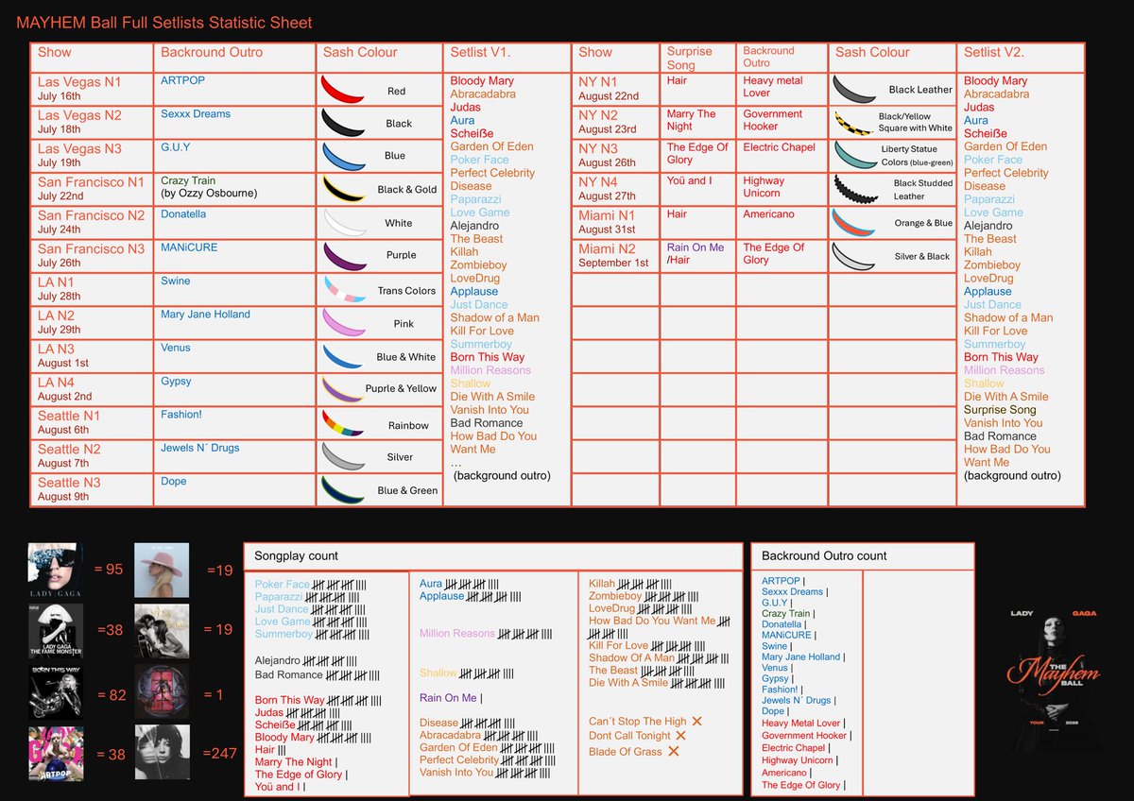Select the Born This Way album cover thumbnail
Viewport: 1134px width, 801px height.
pyautogui.click(x=55, y=691)
